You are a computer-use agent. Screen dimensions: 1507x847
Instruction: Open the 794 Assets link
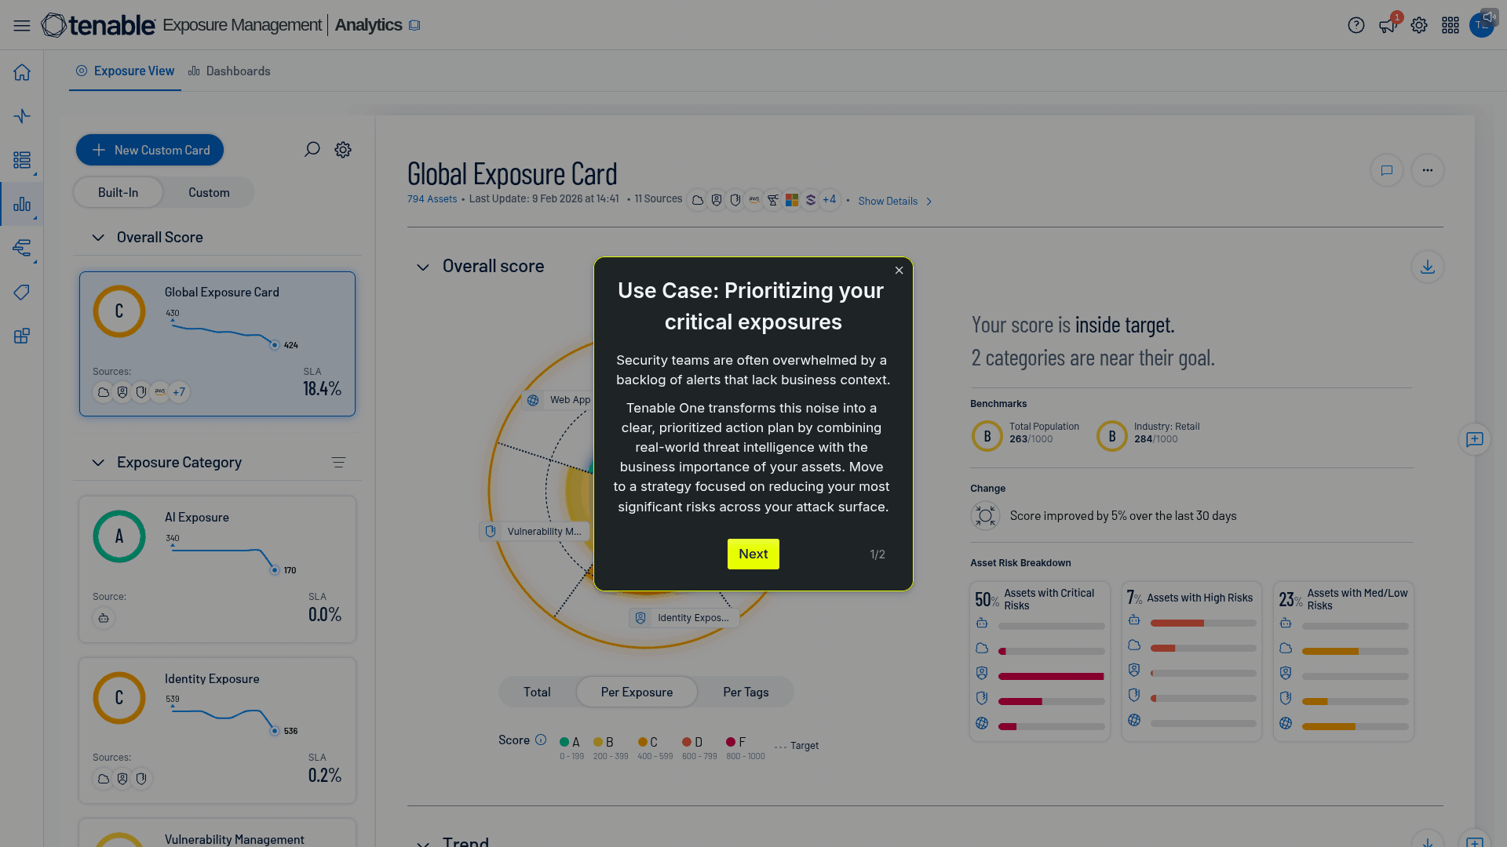click(432, 199)
